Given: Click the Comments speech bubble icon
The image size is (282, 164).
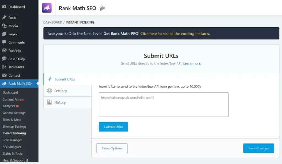Looking at the screenshot, I should (4, 42).
